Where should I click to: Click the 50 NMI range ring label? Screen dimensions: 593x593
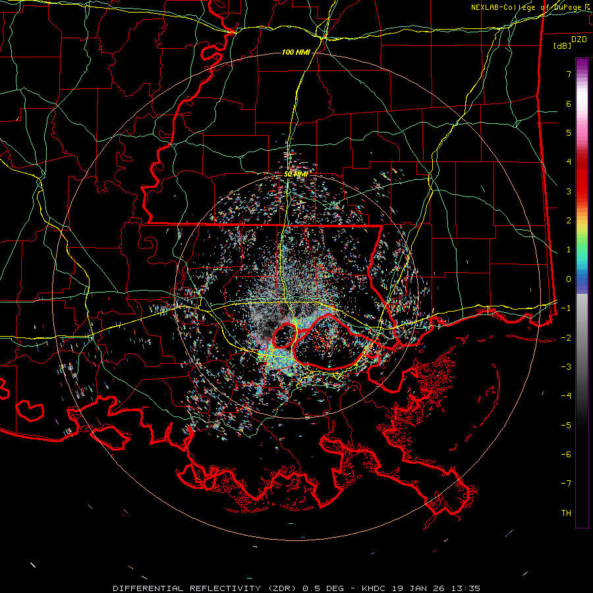click(x=296, y=174)
